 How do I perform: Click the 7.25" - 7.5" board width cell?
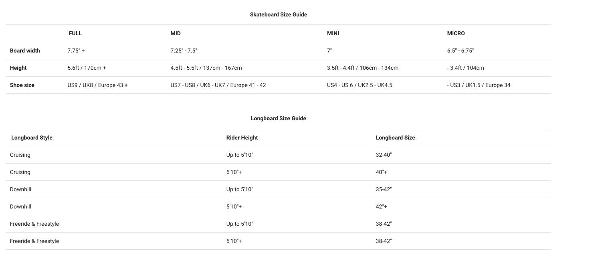[184, 51]
